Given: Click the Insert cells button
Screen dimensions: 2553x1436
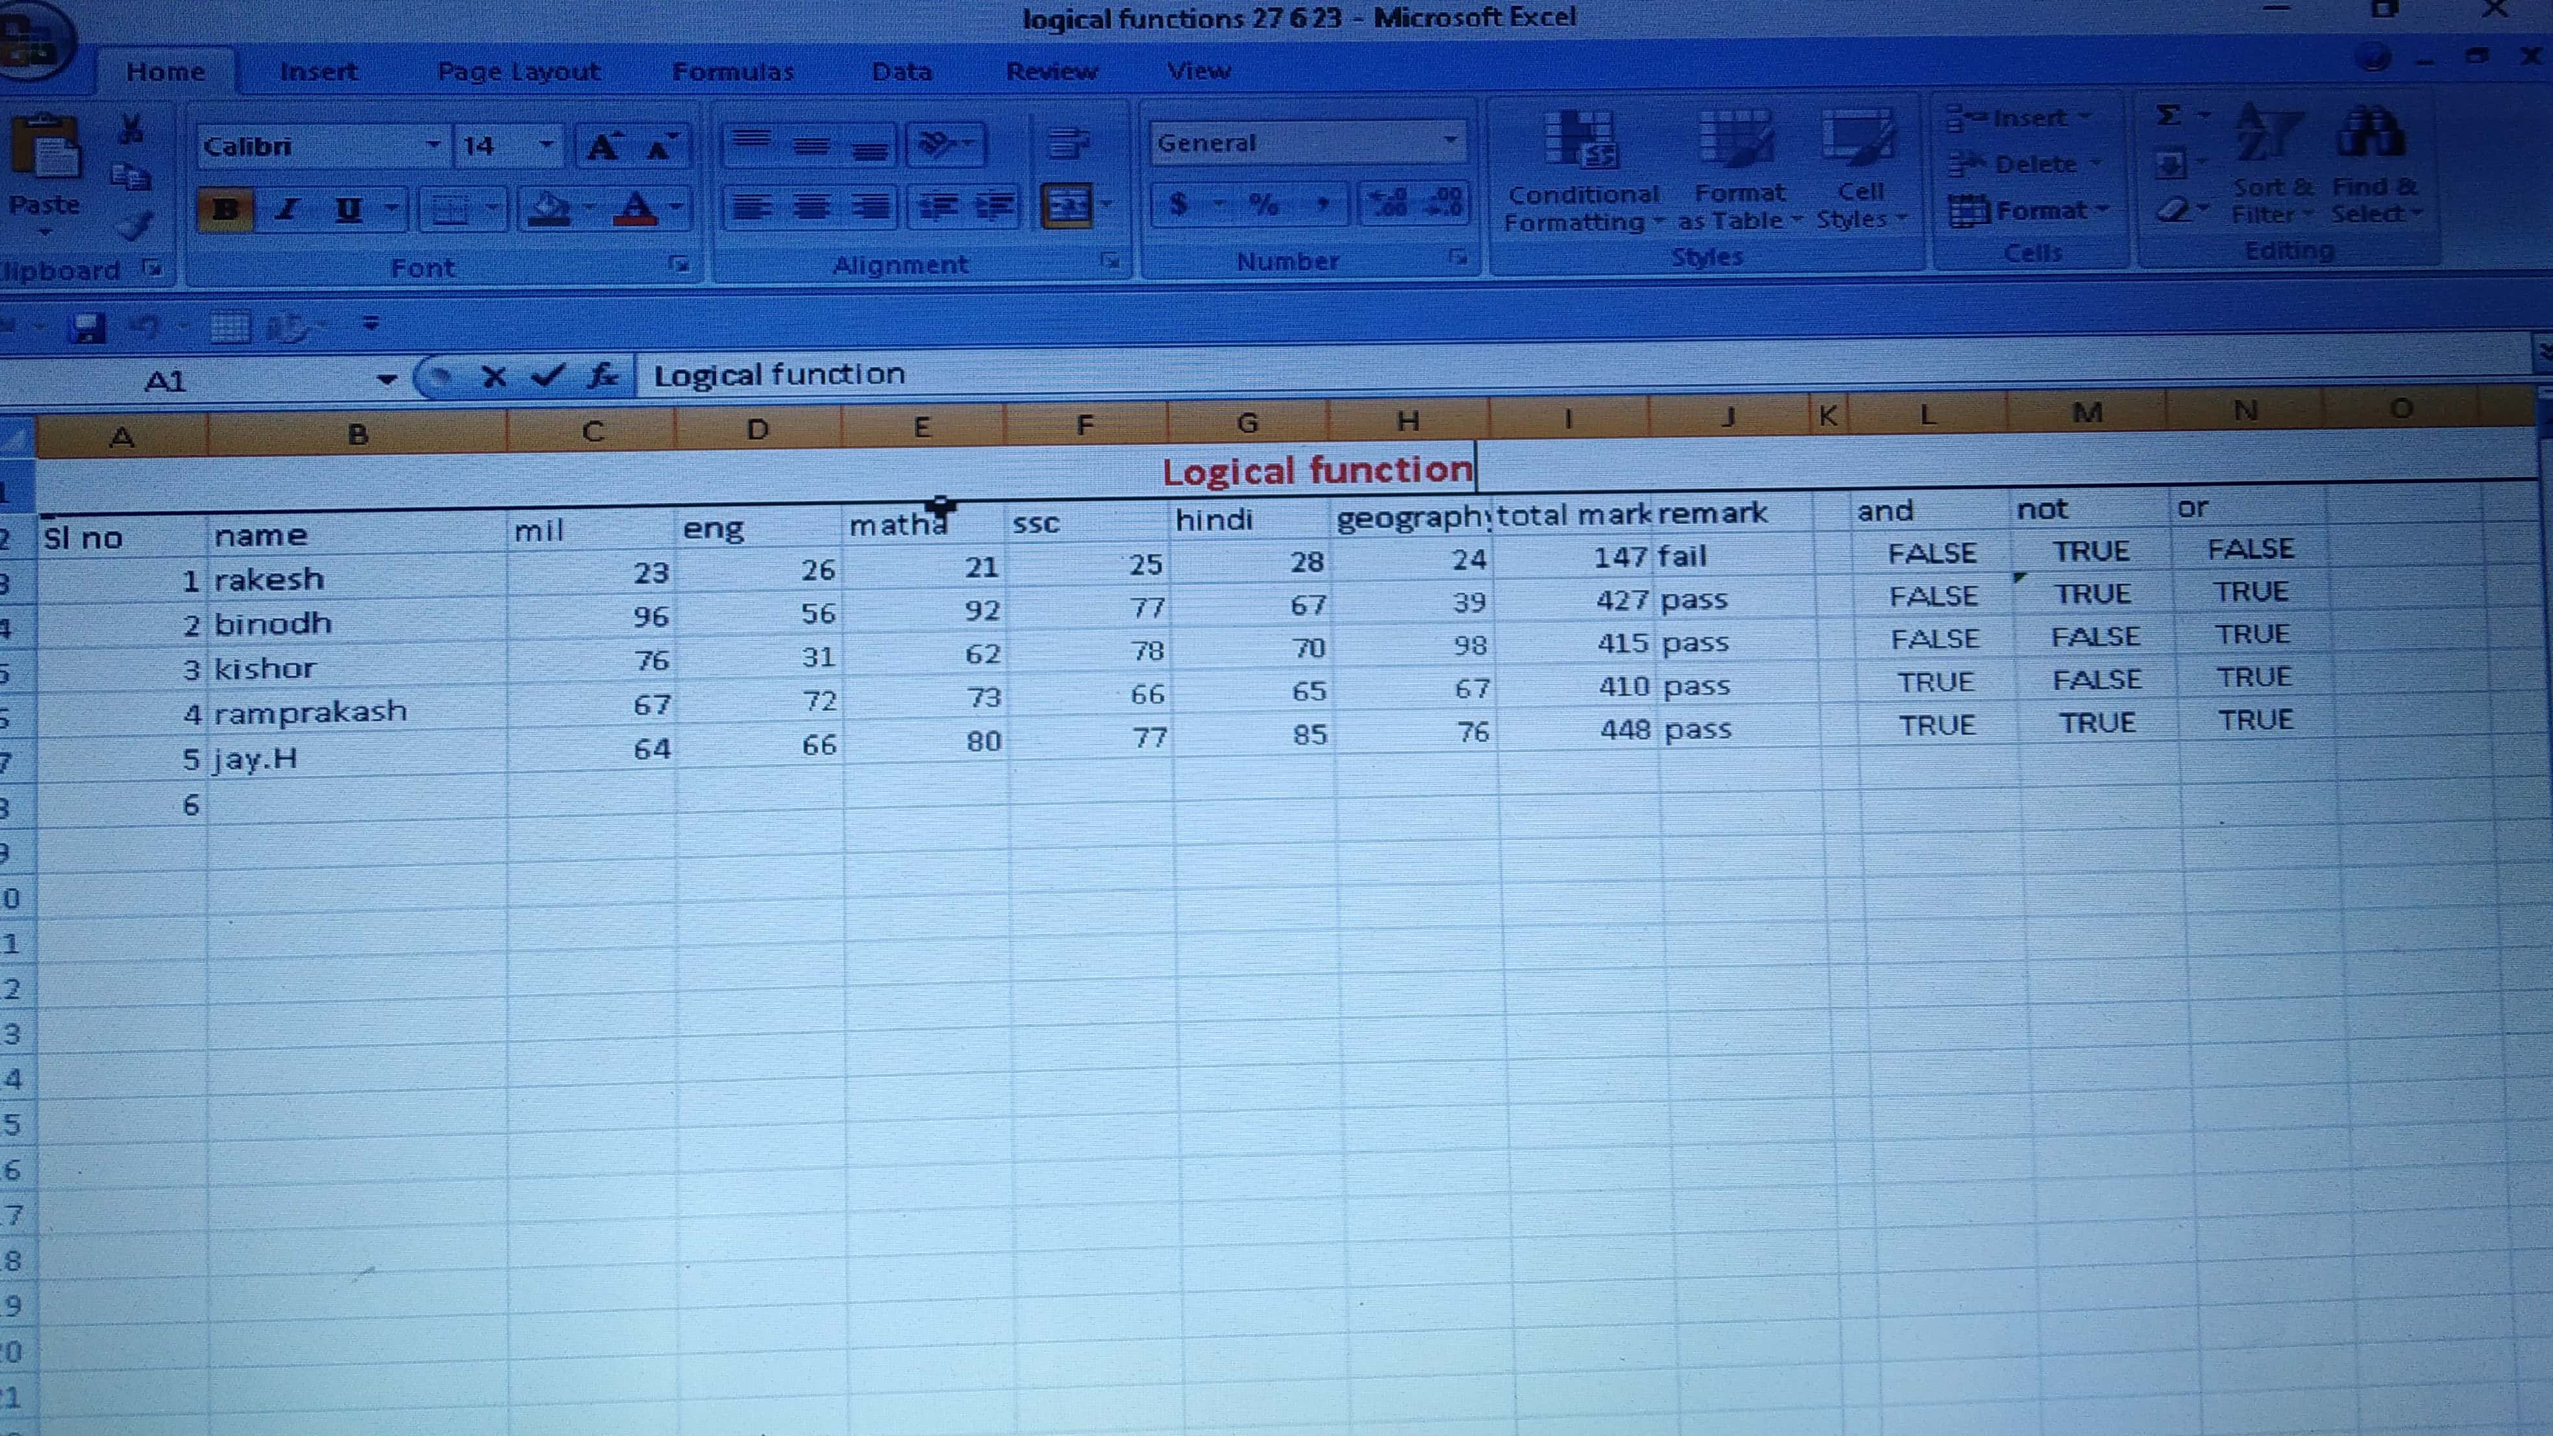Looking at the screenshot, I should pyautogui.click(x=2017, y=118).
